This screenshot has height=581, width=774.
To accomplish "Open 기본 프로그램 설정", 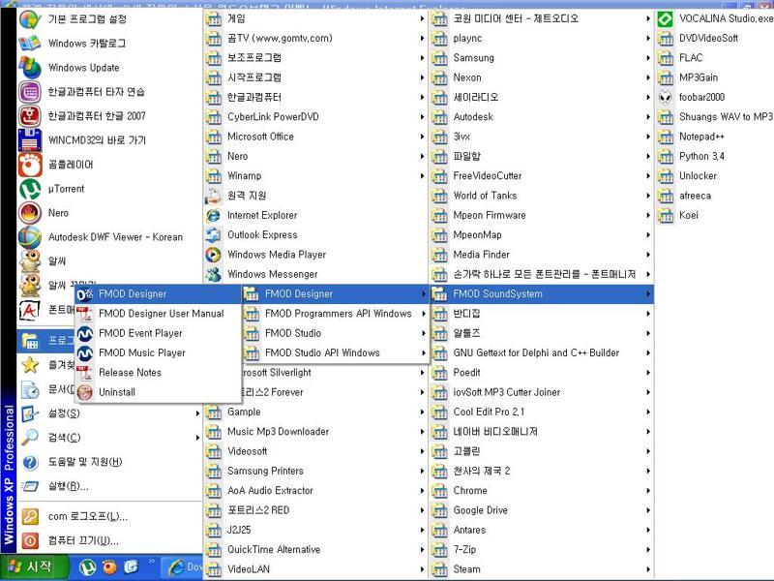I will [109, 18].
